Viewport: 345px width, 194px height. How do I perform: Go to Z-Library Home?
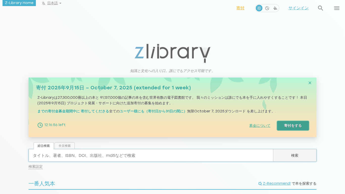click(x=19, y=3)
